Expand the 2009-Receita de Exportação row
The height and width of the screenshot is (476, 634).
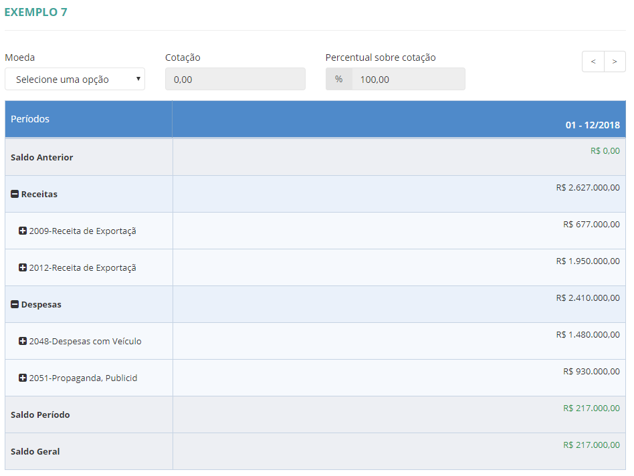(23, 231)
